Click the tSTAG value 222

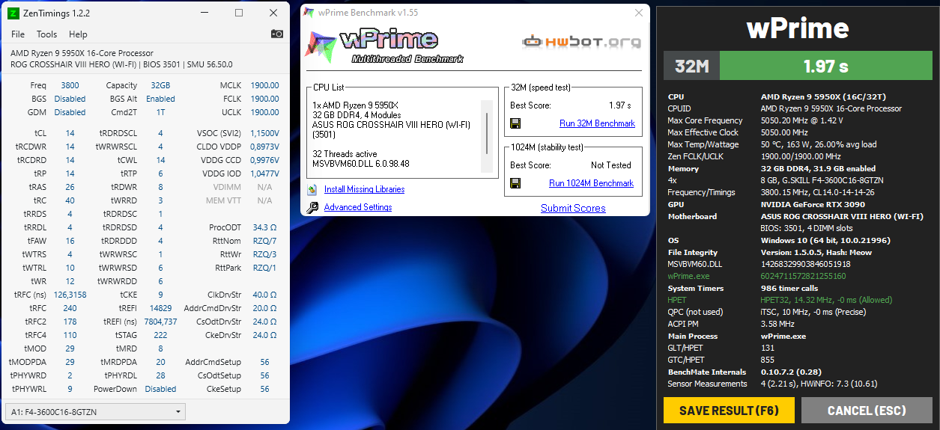(x=160, y=335)
